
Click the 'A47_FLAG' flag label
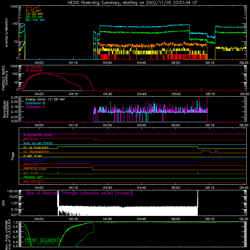point(31,173)
